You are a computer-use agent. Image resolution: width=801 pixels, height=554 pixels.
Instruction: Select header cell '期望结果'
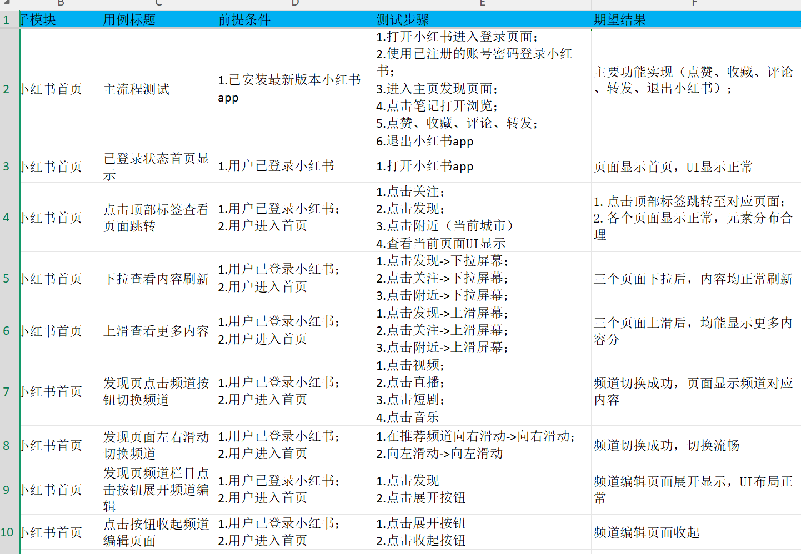pos(695,20)
